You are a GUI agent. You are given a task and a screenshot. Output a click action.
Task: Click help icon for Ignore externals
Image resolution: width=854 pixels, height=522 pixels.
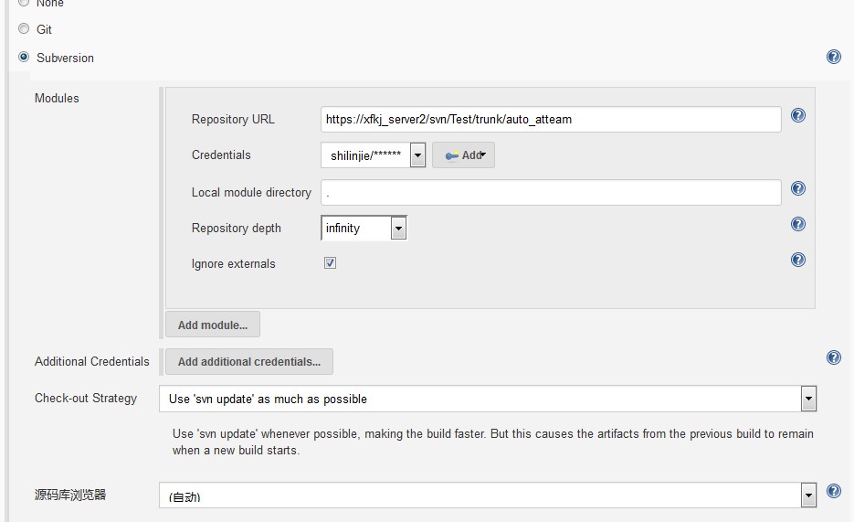(x=797, y=260)
